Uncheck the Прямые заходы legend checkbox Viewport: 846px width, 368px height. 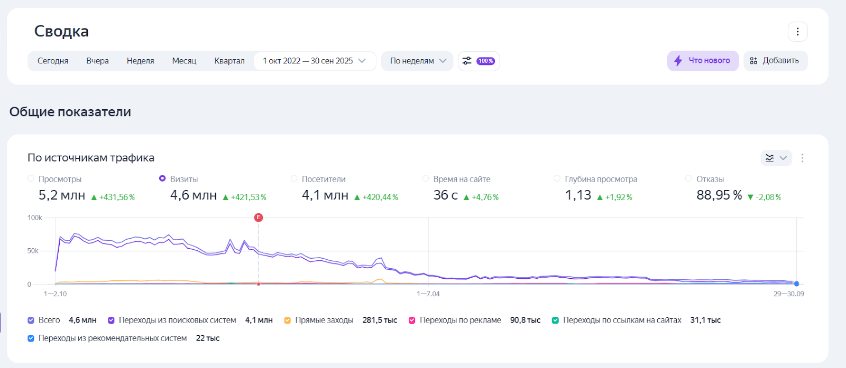pos(288,320)
